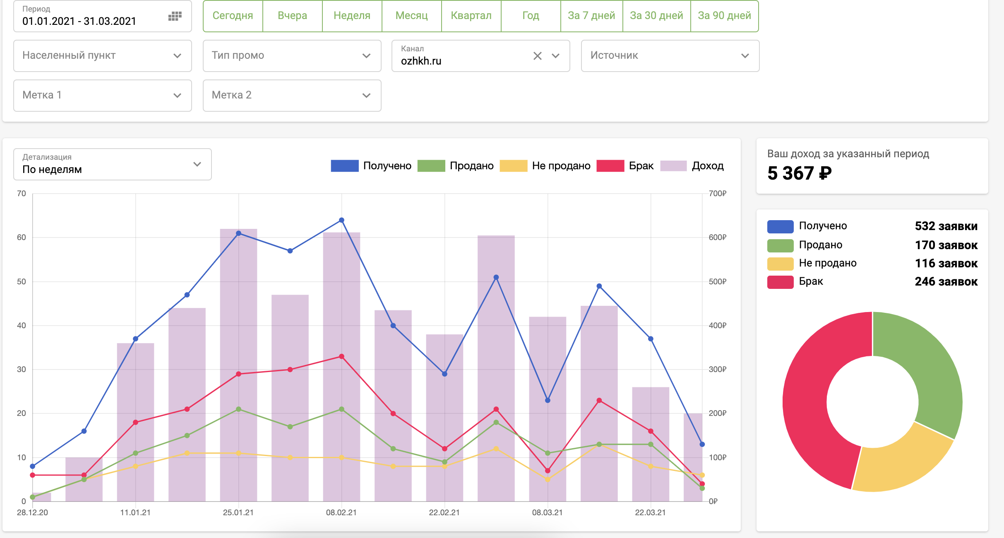Click the За 30 дней button

pyautogui.click(x=656, y=16)
